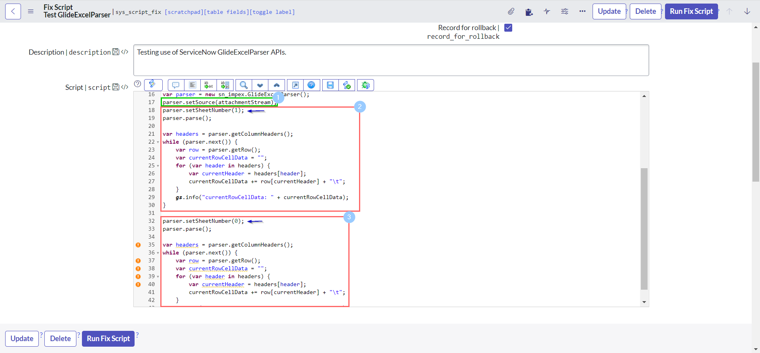
Task: Open the script debugger bug icon
Action: click(365, 85)
